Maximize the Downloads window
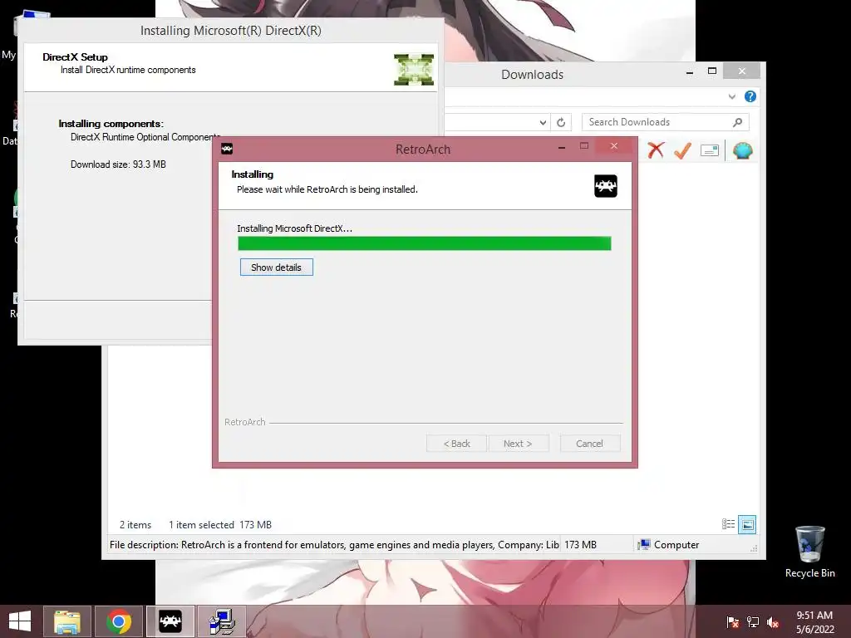This screenshot has width=851, height=638. click(712, 71)
